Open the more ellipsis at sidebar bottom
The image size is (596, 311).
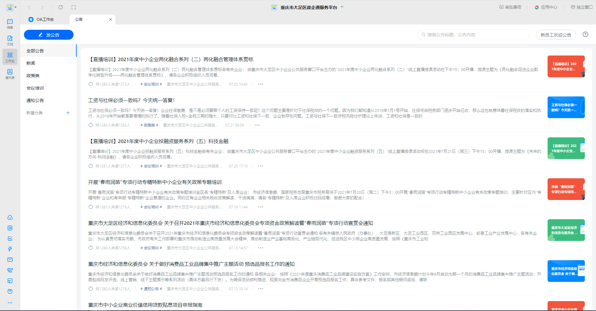click(10, 303)
